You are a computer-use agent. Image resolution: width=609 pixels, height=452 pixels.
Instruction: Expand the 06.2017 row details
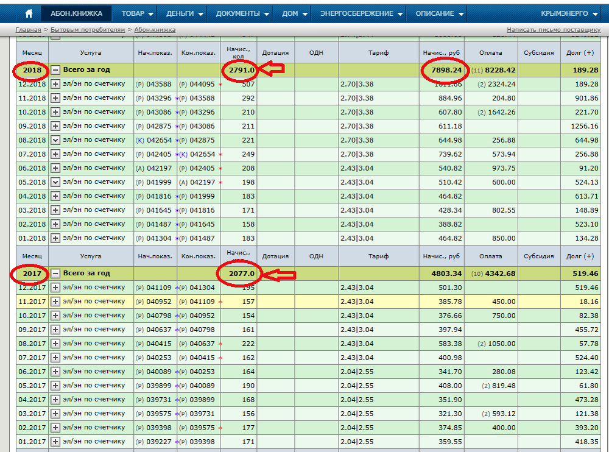(55, 372)
